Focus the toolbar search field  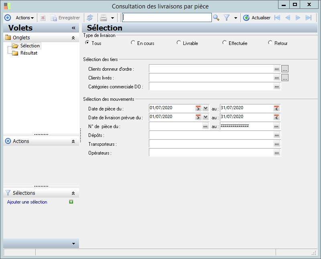click(x=167, y=18)
